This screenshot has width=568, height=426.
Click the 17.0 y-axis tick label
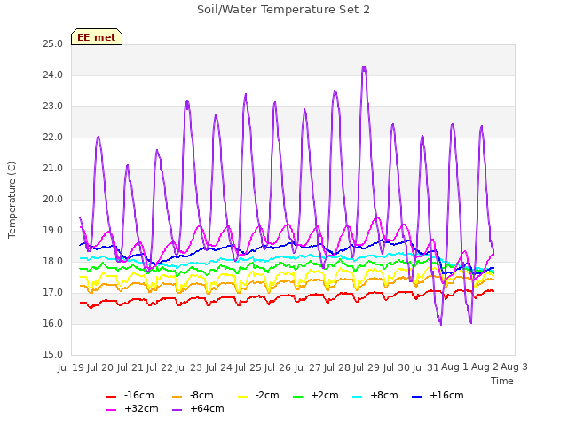(53, 293)
